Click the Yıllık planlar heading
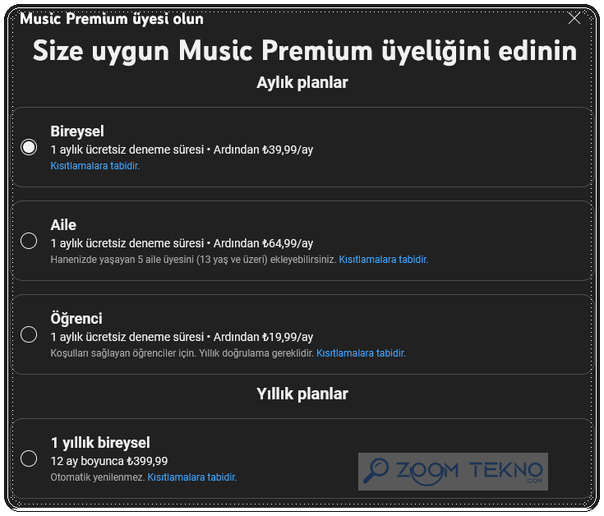 pyautogui.click(x=302, y=394)
